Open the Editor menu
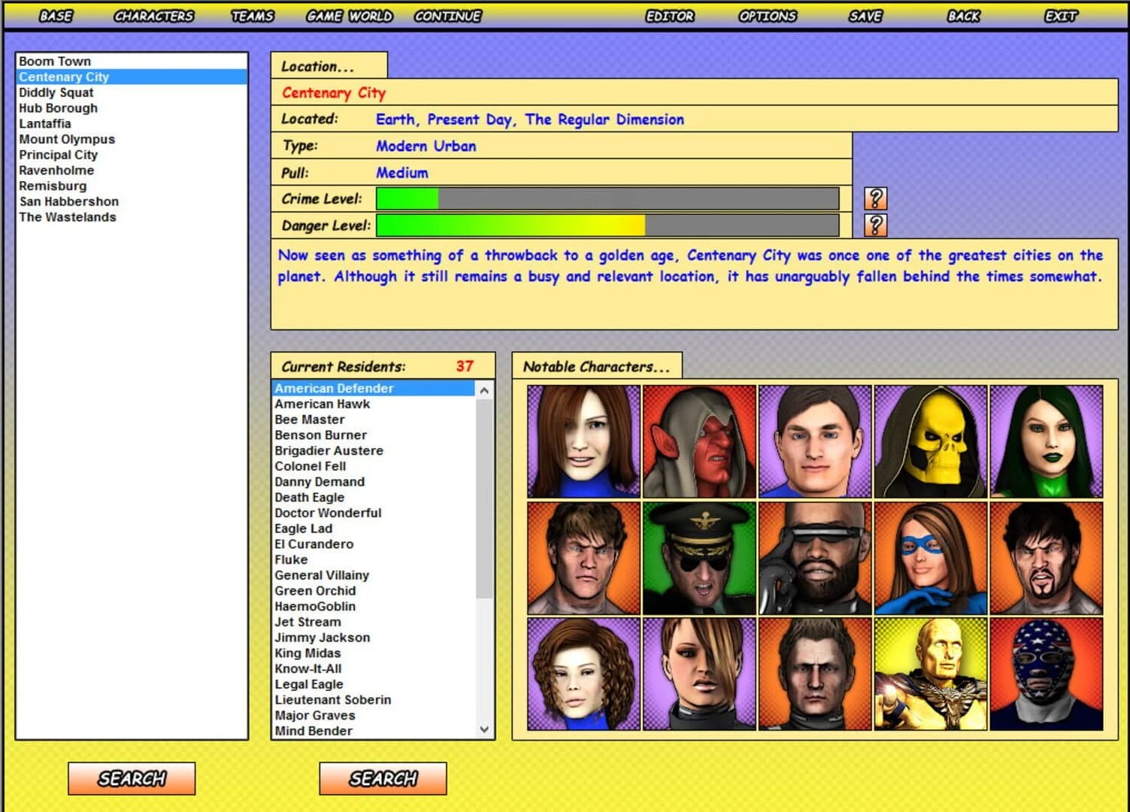Screen dimensions: 1130x812 670,15
